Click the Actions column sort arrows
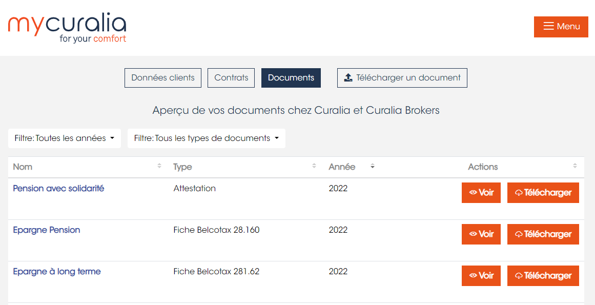 (x=575, y=166)
